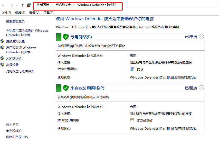Click green shield icon for 专用网络
The width and height of the screenshot is (219, 143).
(x=66, y=37)
